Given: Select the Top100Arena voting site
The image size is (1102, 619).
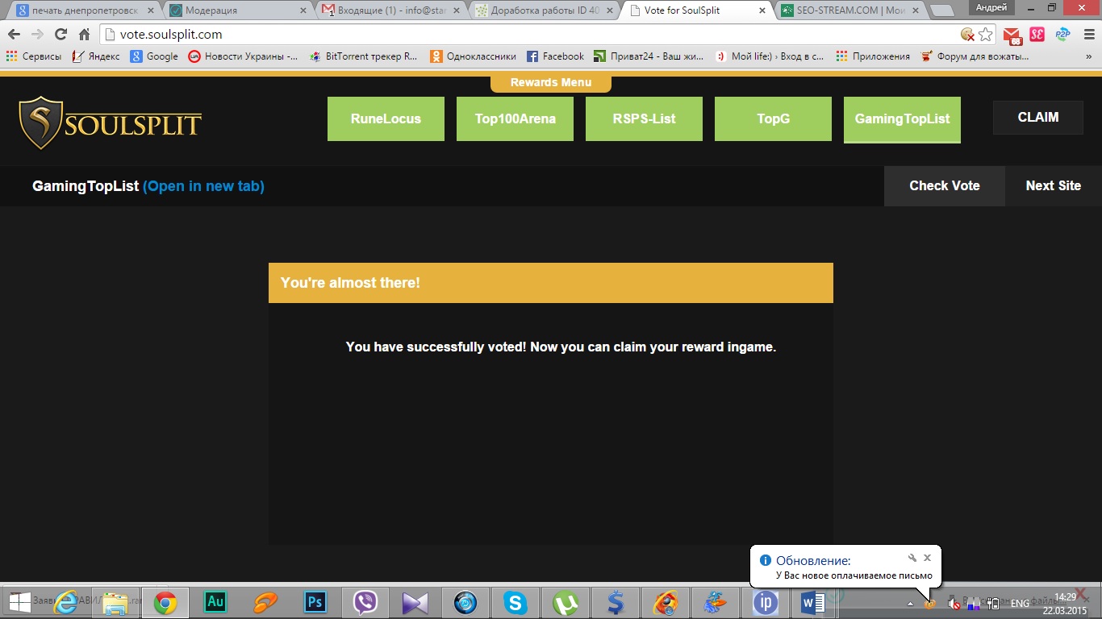Looking at the screenshot, I should pyautogui.click(x=515, y=118).
